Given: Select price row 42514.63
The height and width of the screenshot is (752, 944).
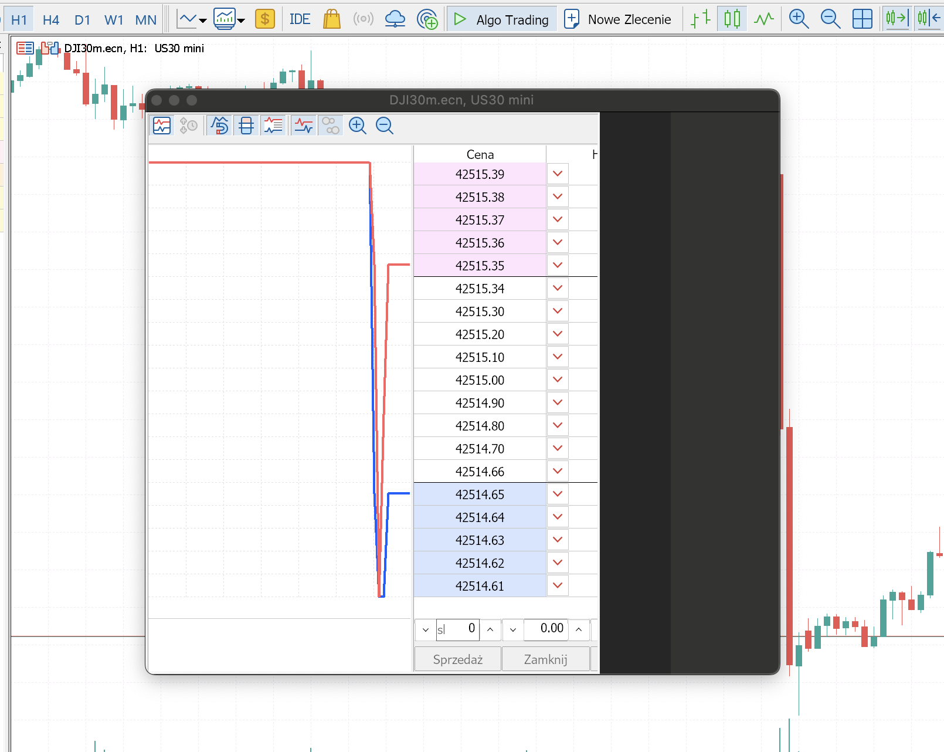Looking at the screenshot, I should click(x=480, y=540).
